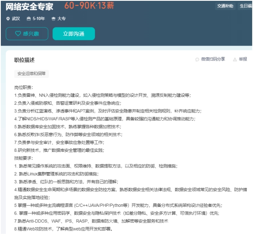Click the warning triangle report icon
This screenshot has width=253, height=238.
tap(235, 59)
